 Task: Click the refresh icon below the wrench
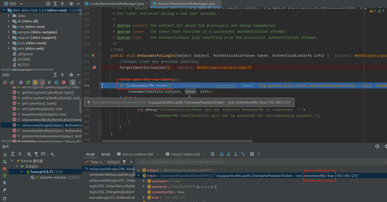tap(4, 198)
